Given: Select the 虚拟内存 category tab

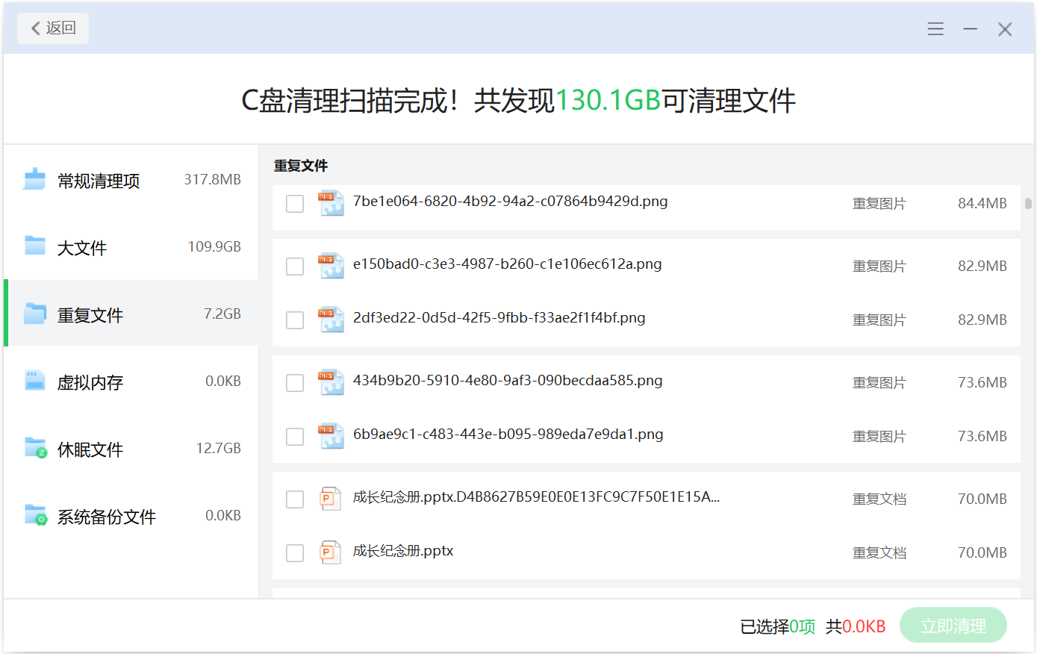Looking at the screenshot, I should pyautogui.click(x=131, y=381).
